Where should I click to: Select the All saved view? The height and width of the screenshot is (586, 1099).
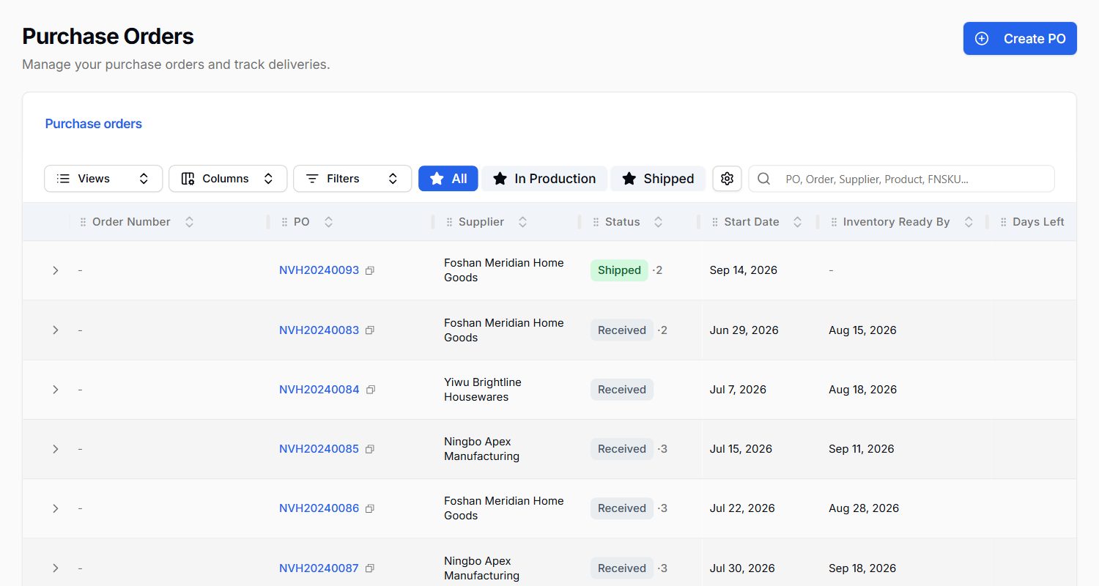(x=448, y=179)
